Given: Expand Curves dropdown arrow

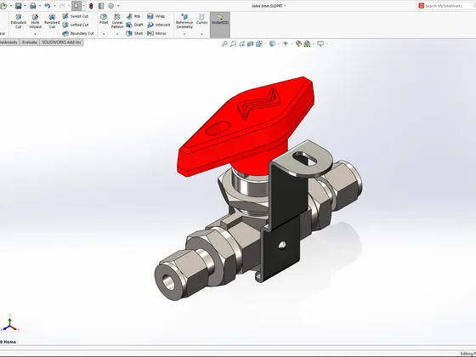Looking at the screenshot, I should click(201, 34).
